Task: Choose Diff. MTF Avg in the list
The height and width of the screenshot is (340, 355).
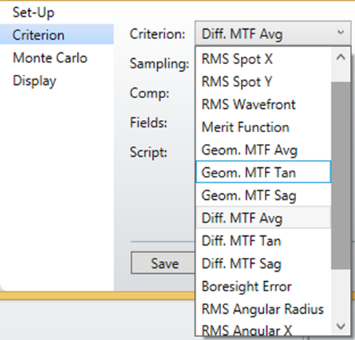Action: tap(263, 218)
